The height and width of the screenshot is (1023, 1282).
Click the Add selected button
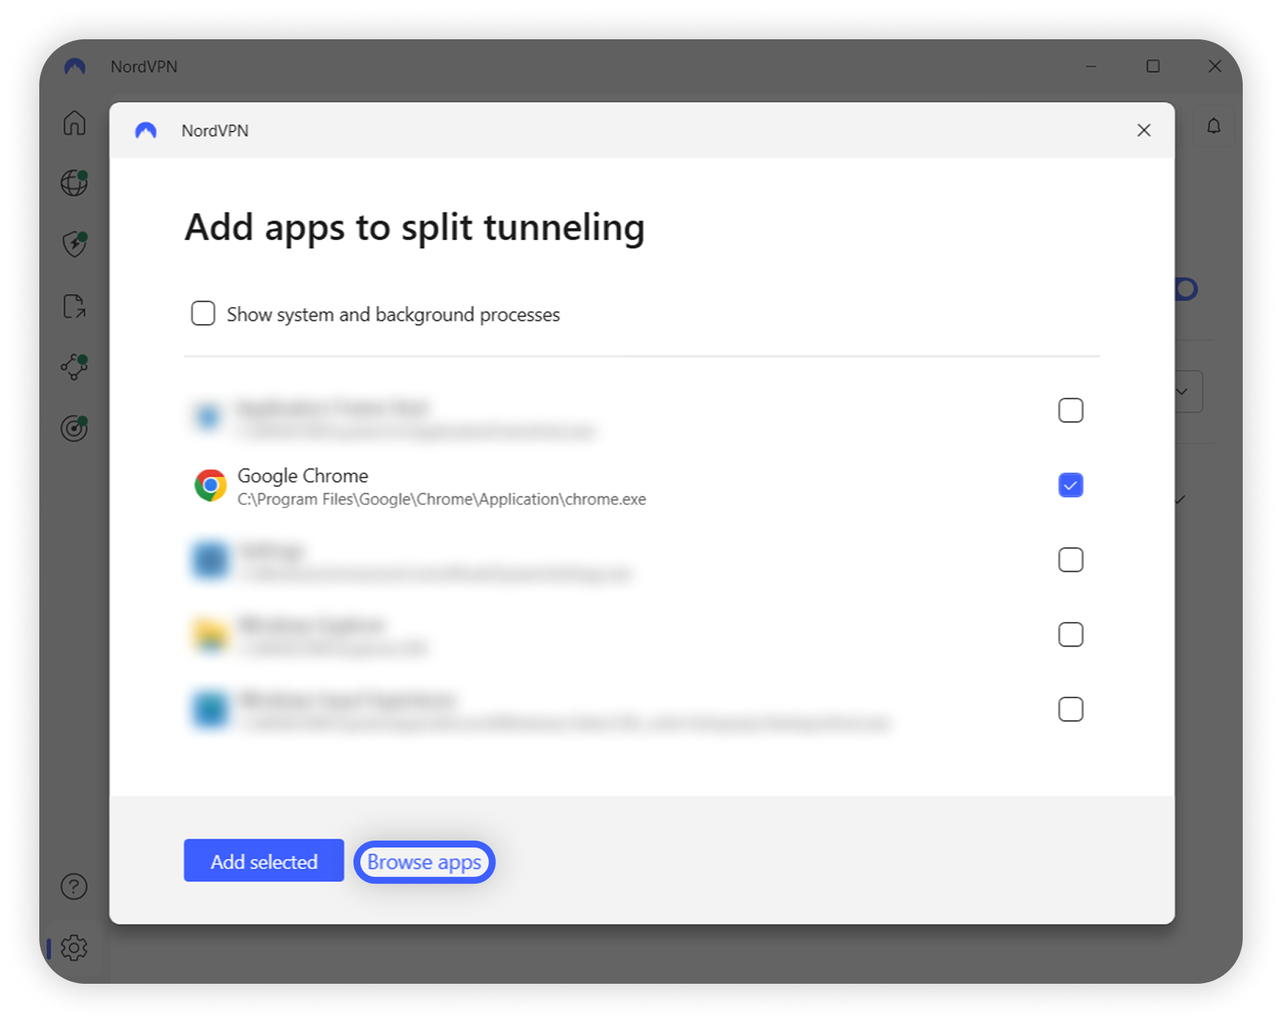263,861
